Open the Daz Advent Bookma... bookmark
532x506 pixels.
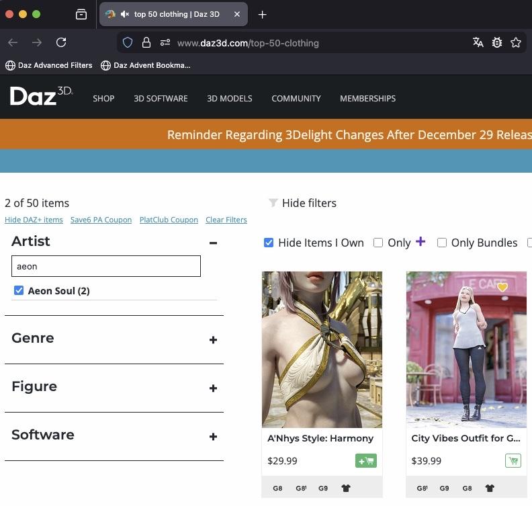click(146, 65)
